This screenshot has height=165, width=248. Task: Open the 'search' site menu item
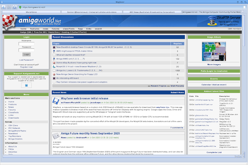pos(98,29)
